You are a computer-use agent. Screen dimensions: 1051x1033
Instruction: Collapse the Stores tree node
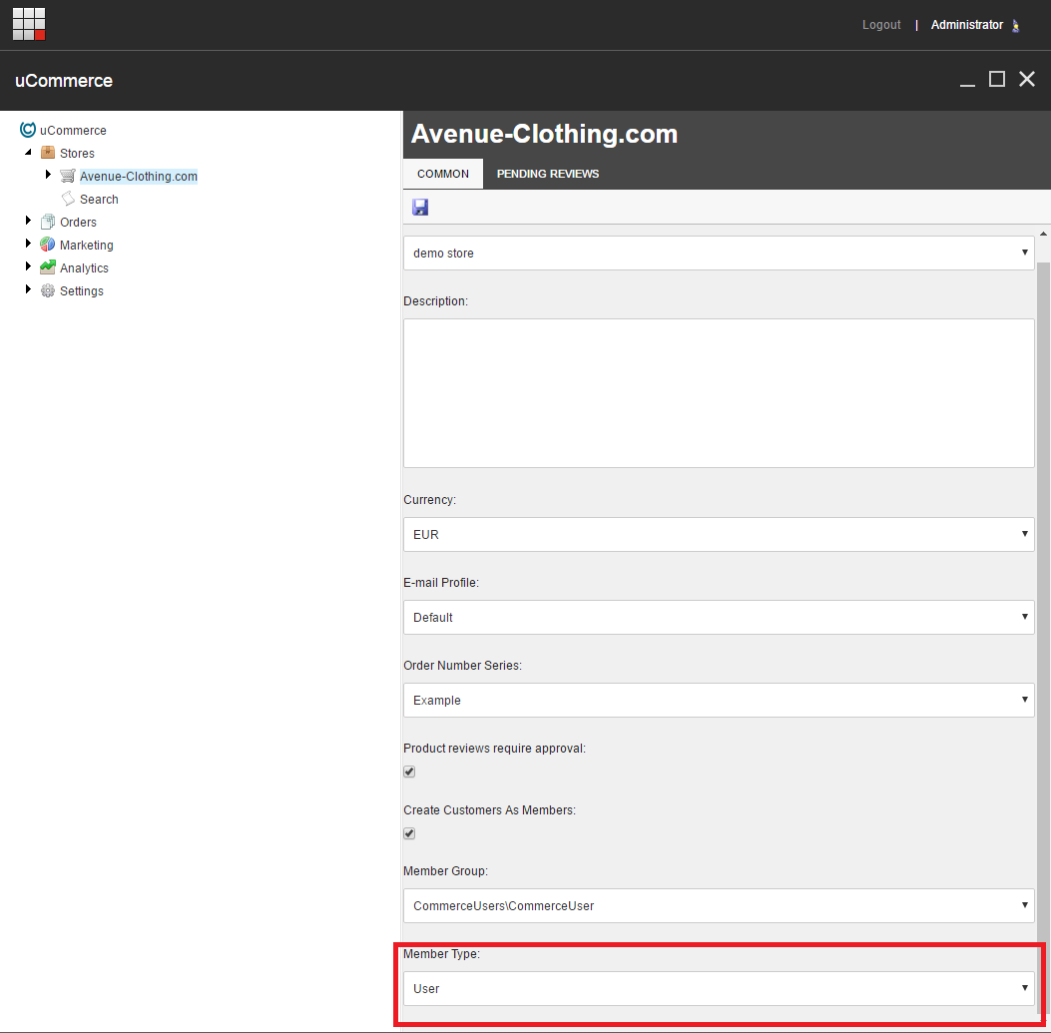28,152
